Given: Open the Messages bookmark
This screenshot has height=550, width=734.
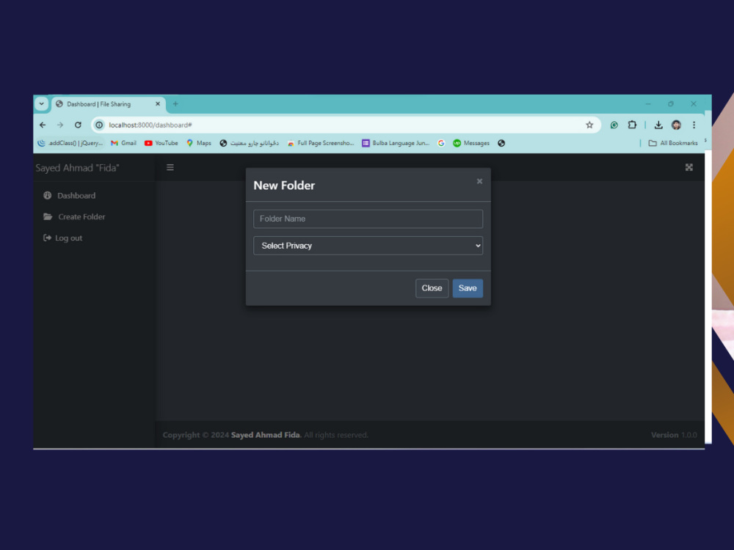Looking at the screenshot, I should click(x=471, y=143).
